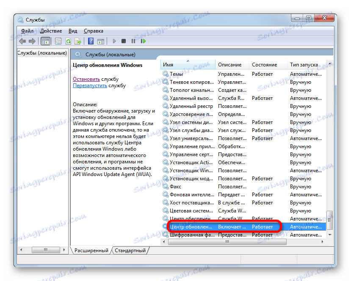Click the Export list toolbar icon

[78, 41]
